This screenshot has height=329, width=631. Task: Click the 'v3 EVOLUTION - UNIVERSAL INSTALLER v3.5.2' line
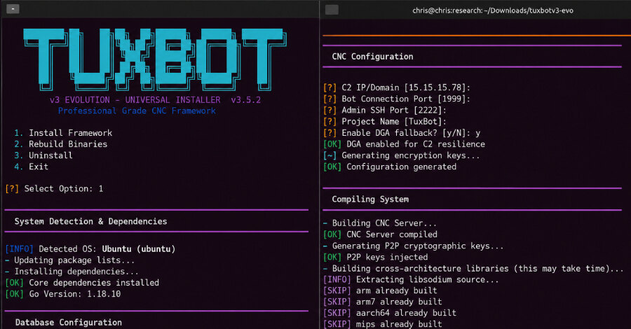tap(156, 99)
